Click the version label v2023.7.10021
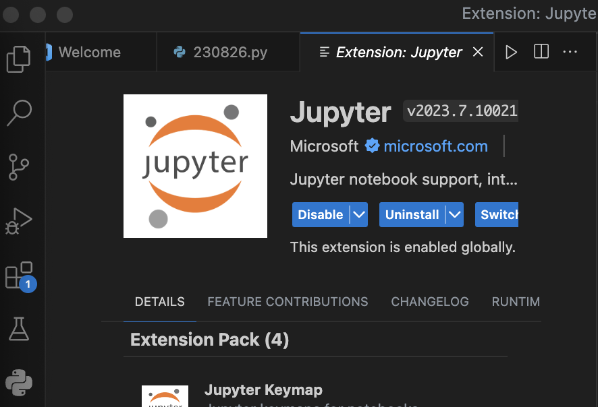 [461, 111]
